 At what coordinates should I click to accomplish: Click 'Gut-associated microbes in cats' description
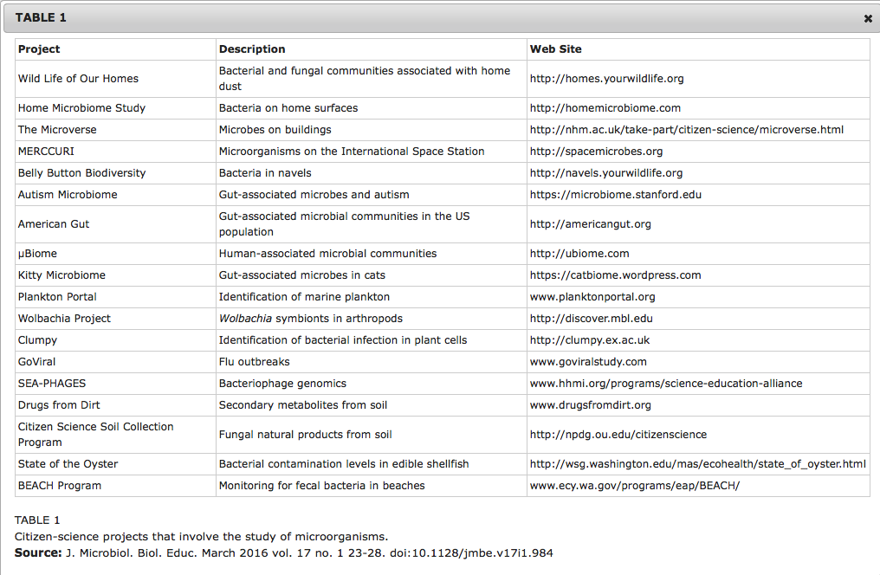(x=302, y=275)
